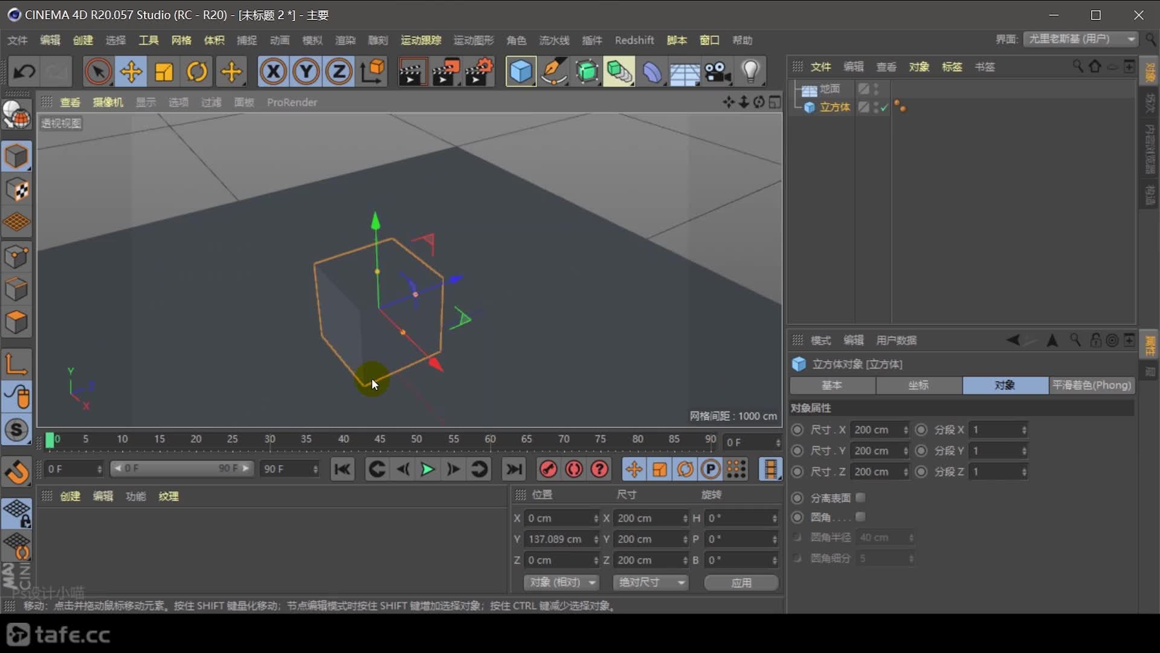
Task: Switch to edges mode
Action: point(16,289)
